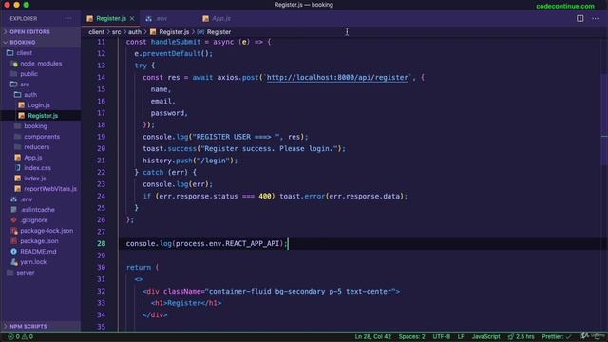Click line number 28 in gutter
This screenshot has height=342, width=608.
[x=102, y=243]
